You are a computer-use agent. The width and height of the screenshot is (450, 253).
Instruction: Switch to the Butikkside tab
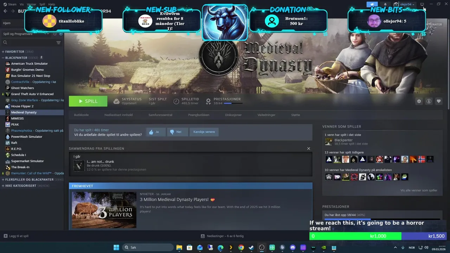pos(81,115)
